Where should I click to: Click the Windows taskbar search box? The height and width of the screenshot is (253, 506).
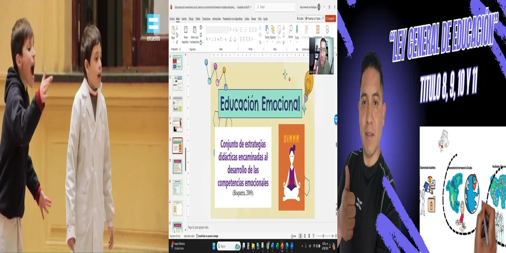(229, 246)
